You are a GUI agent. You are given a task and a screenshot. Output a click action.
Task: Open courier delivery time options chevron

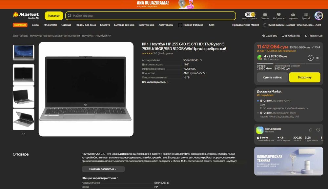pyautogui.click(x=307, y=108)
